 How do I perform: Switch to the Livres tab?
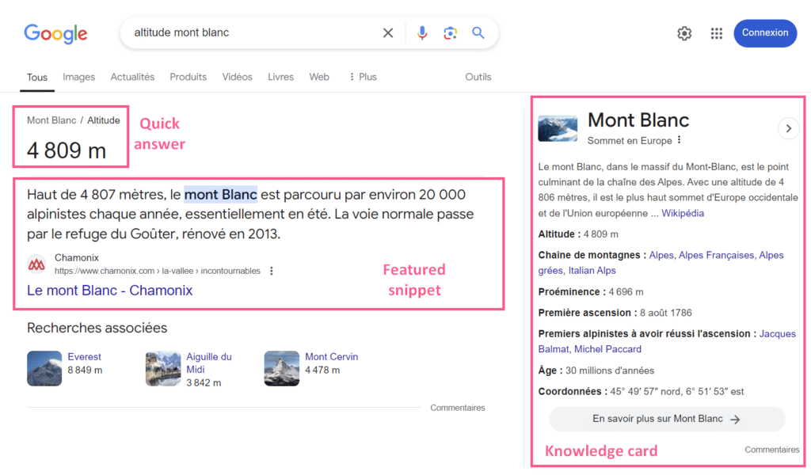281,77
